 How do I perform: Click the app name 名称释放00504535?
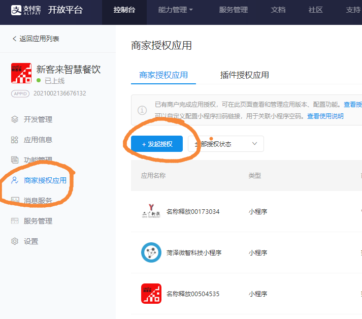(193, 294)
